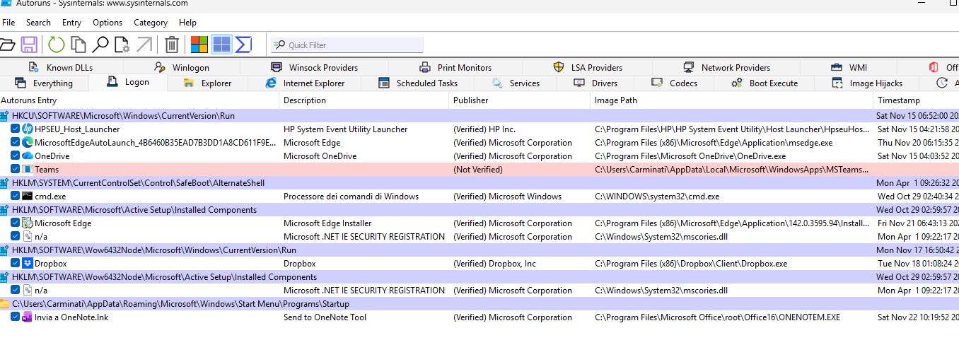Click the Dropbox entry icon
Image resolution: width=959 pixels, height=357 pixels.
28,264
